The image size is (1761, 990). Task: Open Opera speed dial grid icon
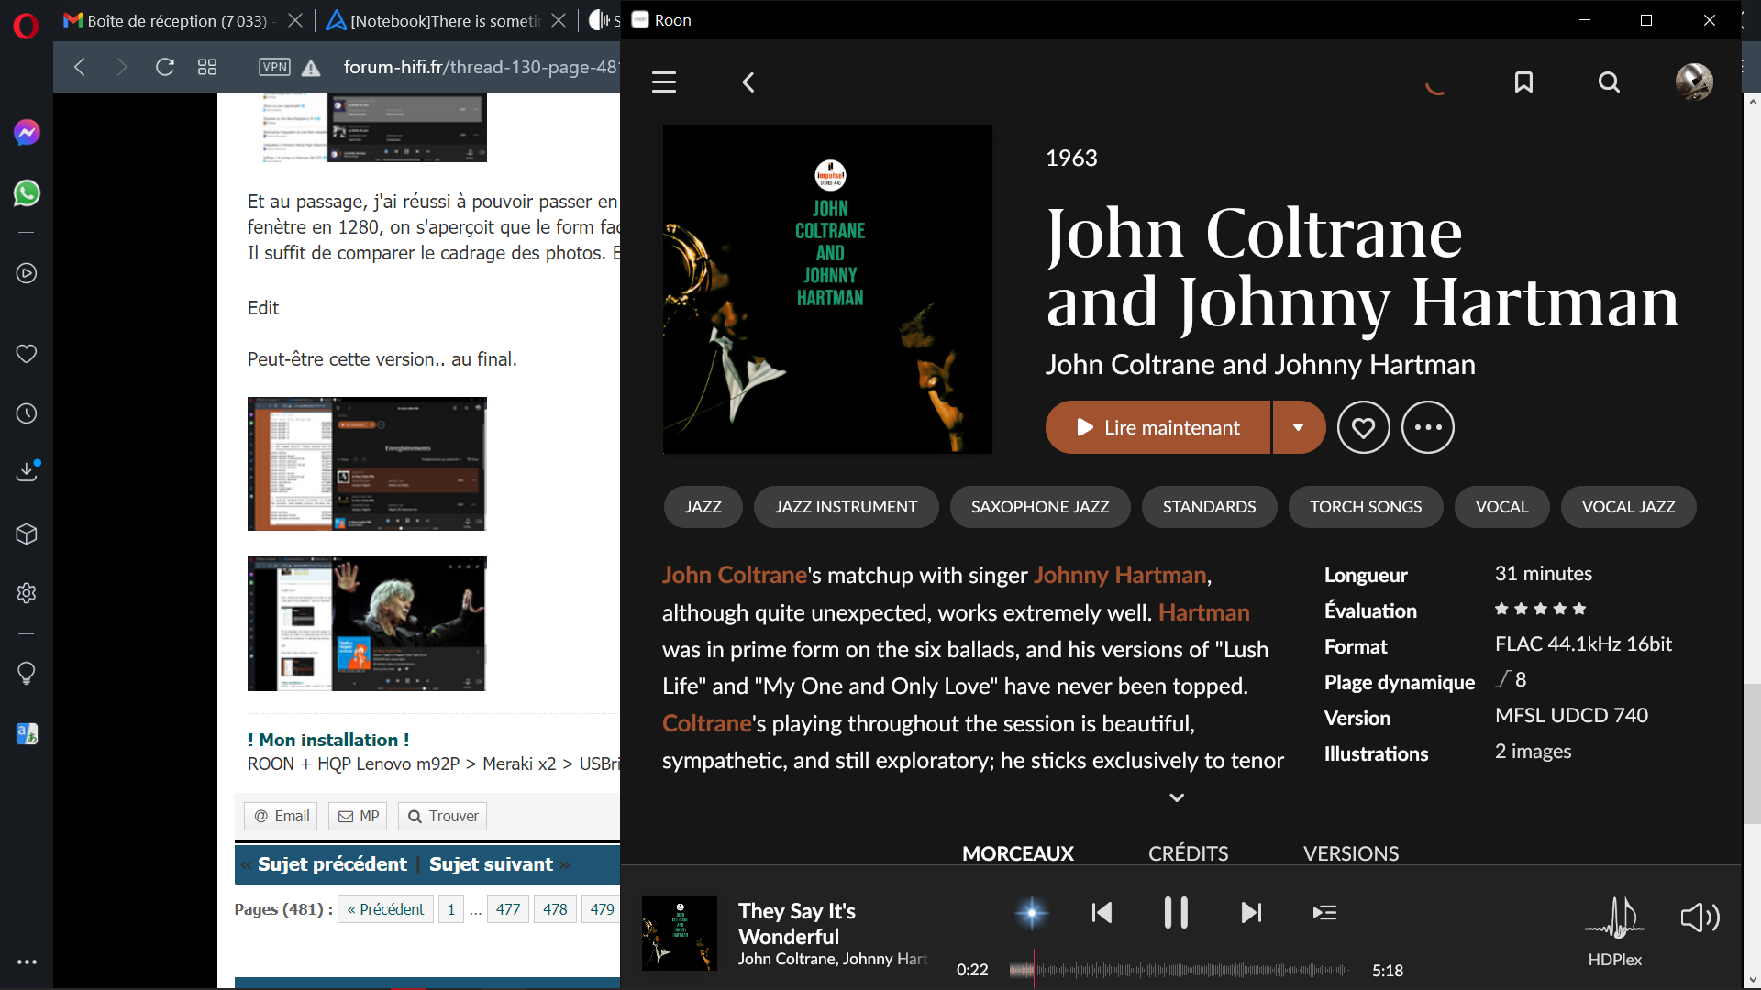[x=207, y=67]
